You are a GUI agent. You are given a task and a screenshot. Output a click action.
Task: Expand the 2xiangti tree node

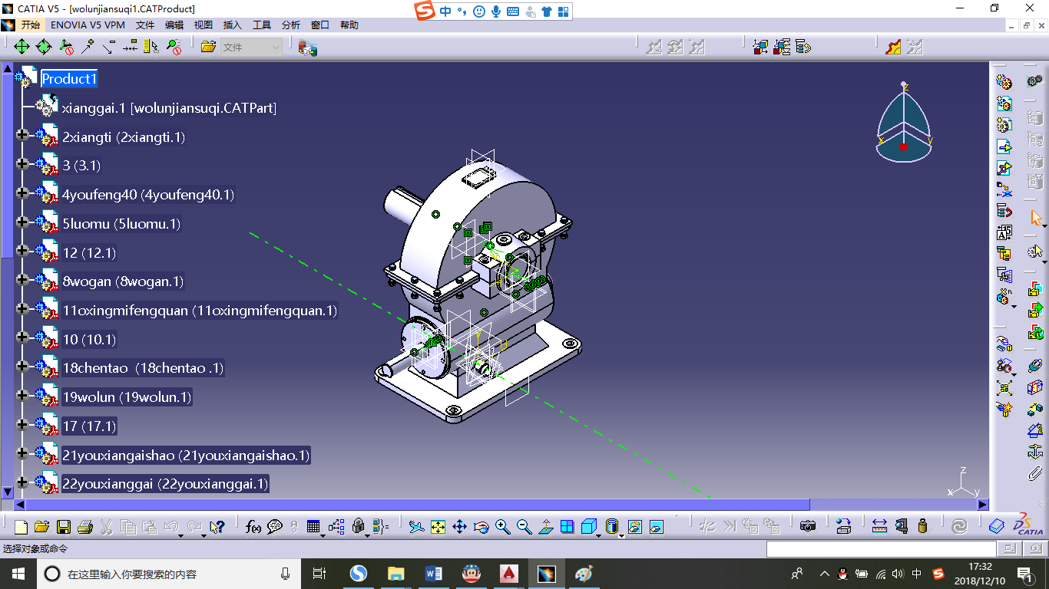pos(22,136)
